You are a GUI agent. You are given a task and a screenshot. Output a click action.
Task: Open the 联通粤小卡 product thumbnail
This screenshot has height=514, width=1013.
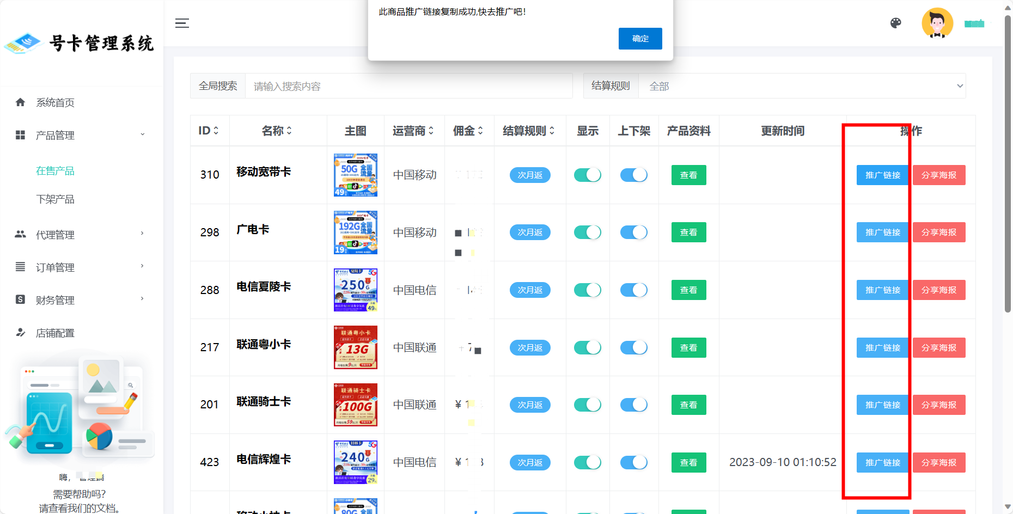click(x=356, y=347)
